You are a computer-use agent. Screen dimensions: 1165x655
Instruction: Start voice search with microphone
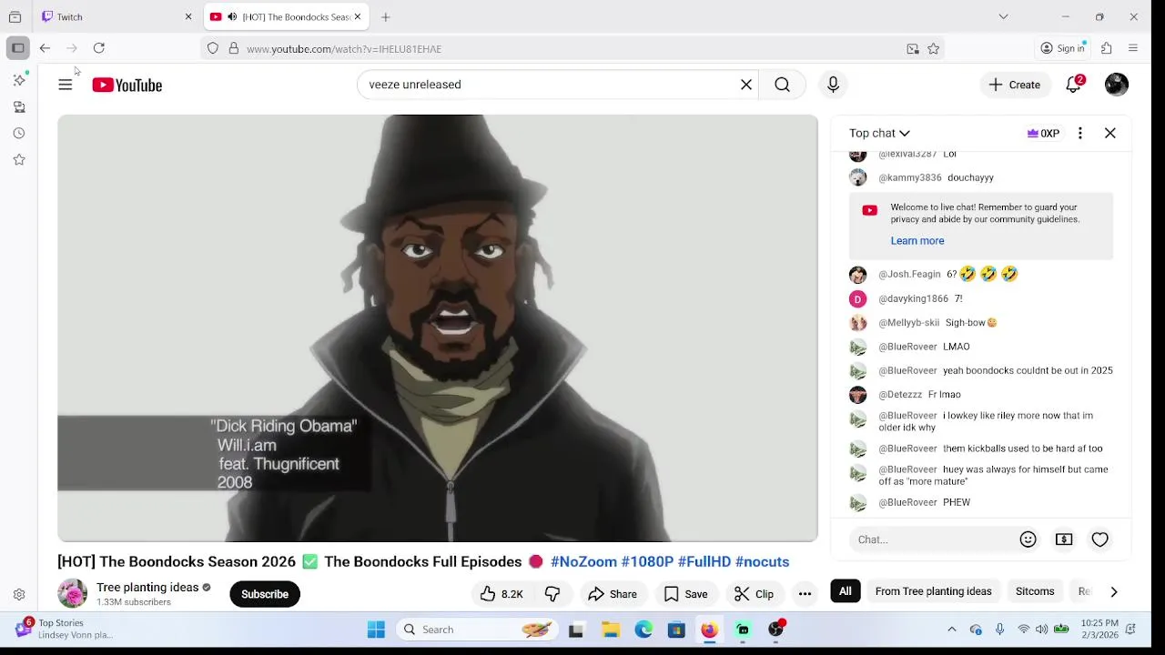coord(833,85)
